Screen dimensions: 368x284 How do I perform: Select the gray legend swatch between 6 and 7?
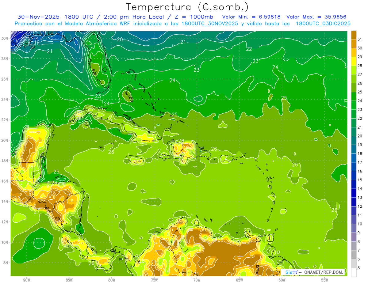[354, 255]
